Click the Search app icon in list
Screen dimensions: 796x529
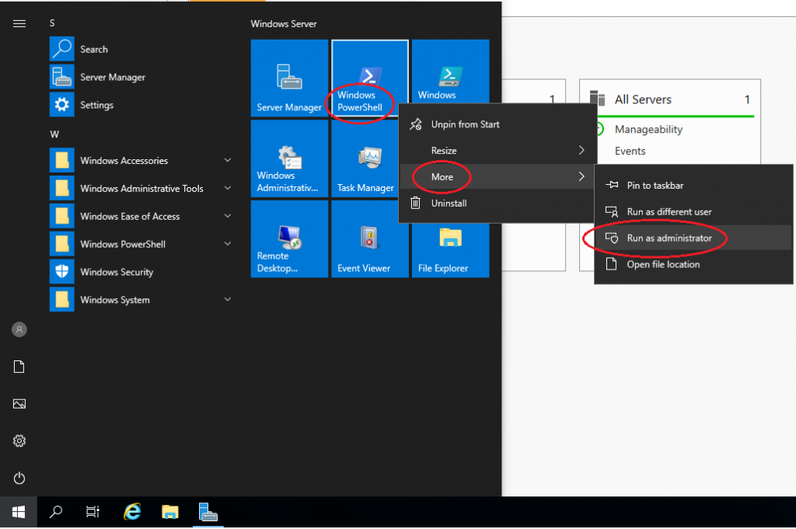62,49
